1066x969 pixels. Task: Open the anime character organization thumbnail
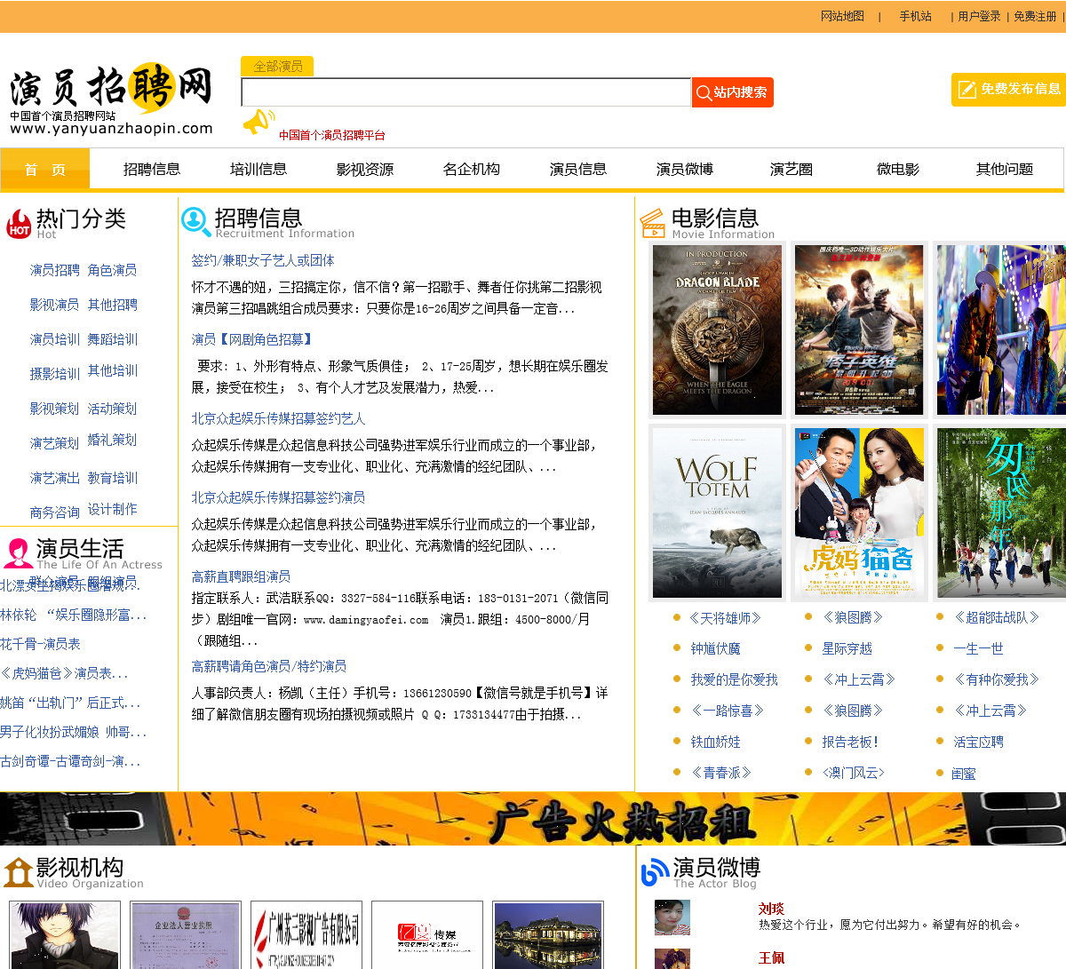[x=64, y=935]
